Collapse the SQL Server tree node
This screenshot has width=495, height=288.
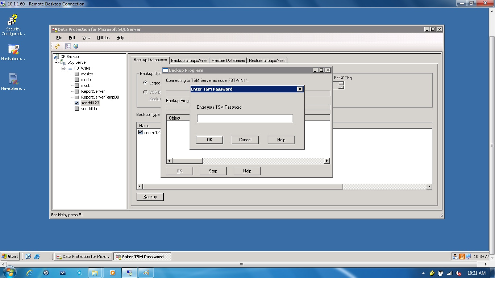tap(56, 62)
